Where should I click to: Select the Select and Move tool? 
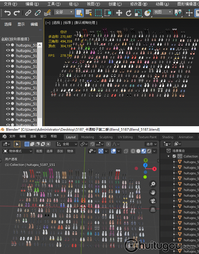pyautogui.click(x=119, y=13)
